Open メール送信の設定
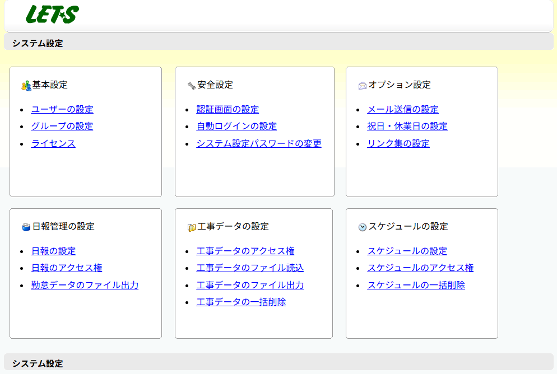This screenshot has width=557, height=374. pos(403,110)
